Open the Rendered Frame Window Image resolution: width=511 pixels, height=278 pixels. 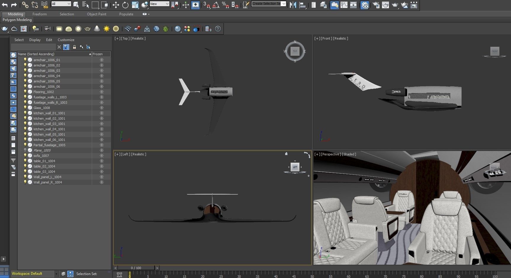point(385,5)
